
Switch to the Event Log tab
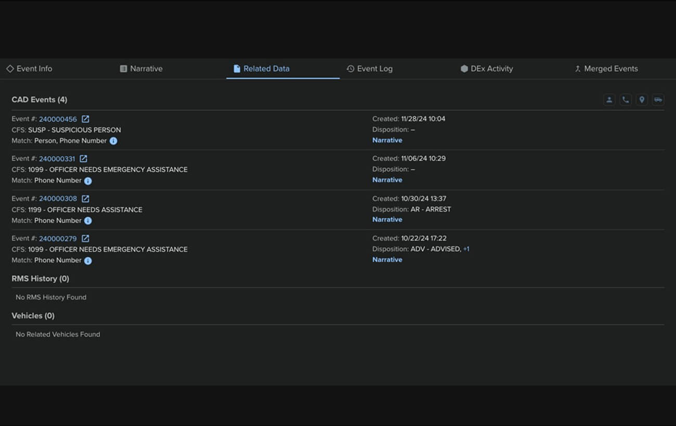tap(370, 69)
